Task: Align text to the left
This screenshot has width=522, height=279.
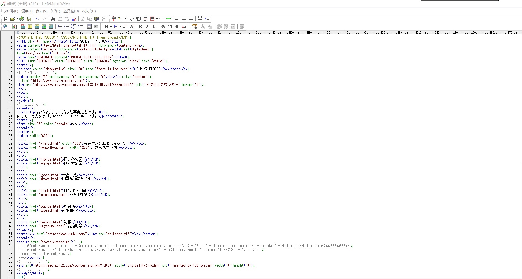Action: [x=177, y=19]
